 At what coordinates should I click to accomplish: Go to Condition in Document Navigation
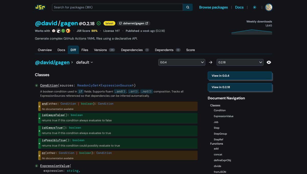(220, 110)
